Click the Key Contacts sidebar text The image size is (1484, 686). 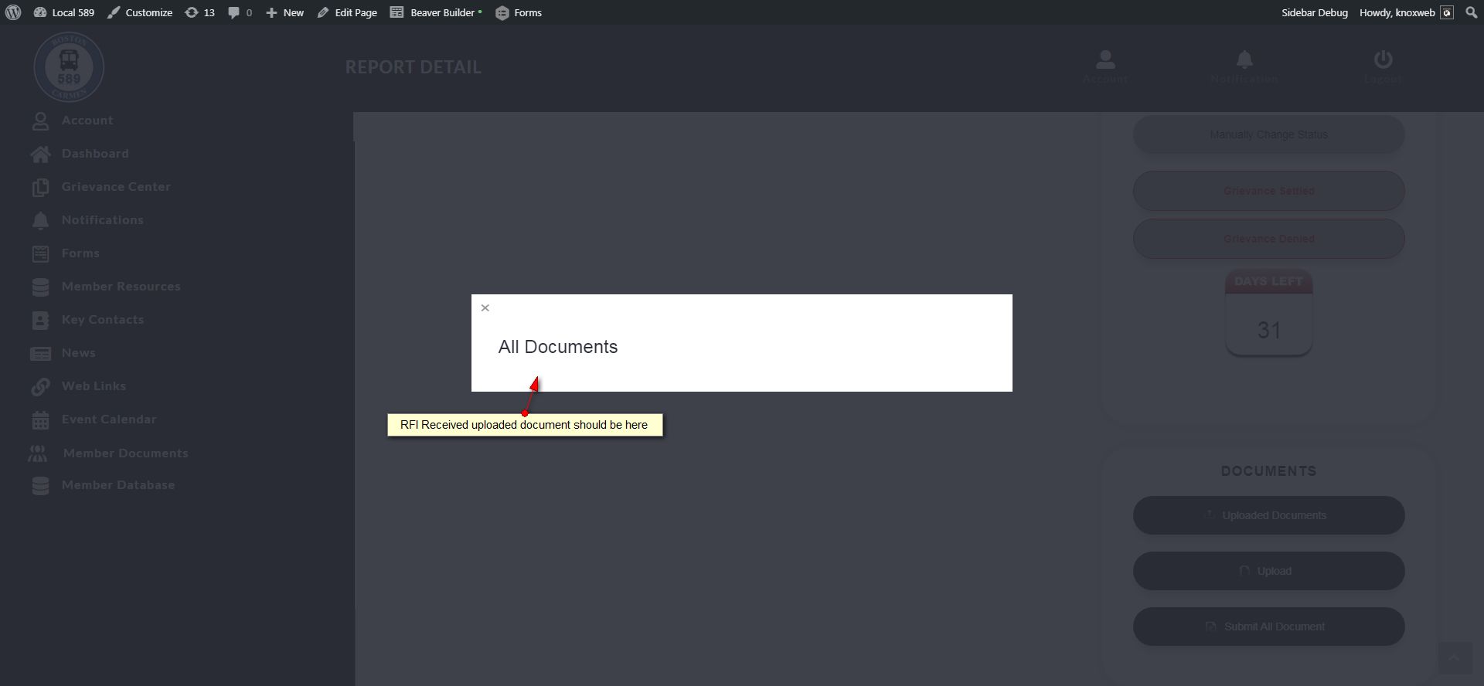point(103,320)
